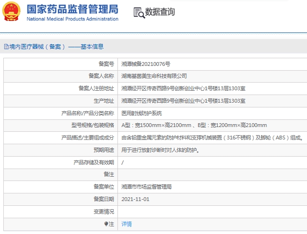Click the national emblem logo
This screenshot has height=234, width=307.
(11, 11)
